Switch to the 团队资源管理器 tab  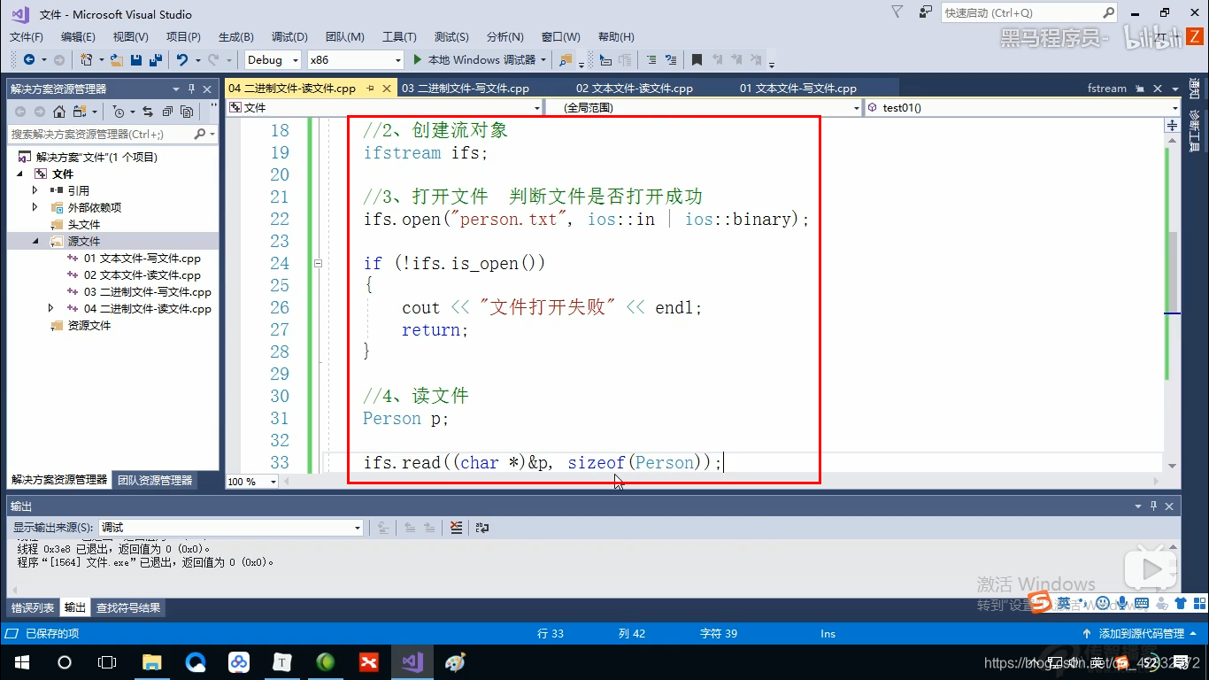click(x=155, y=480)
